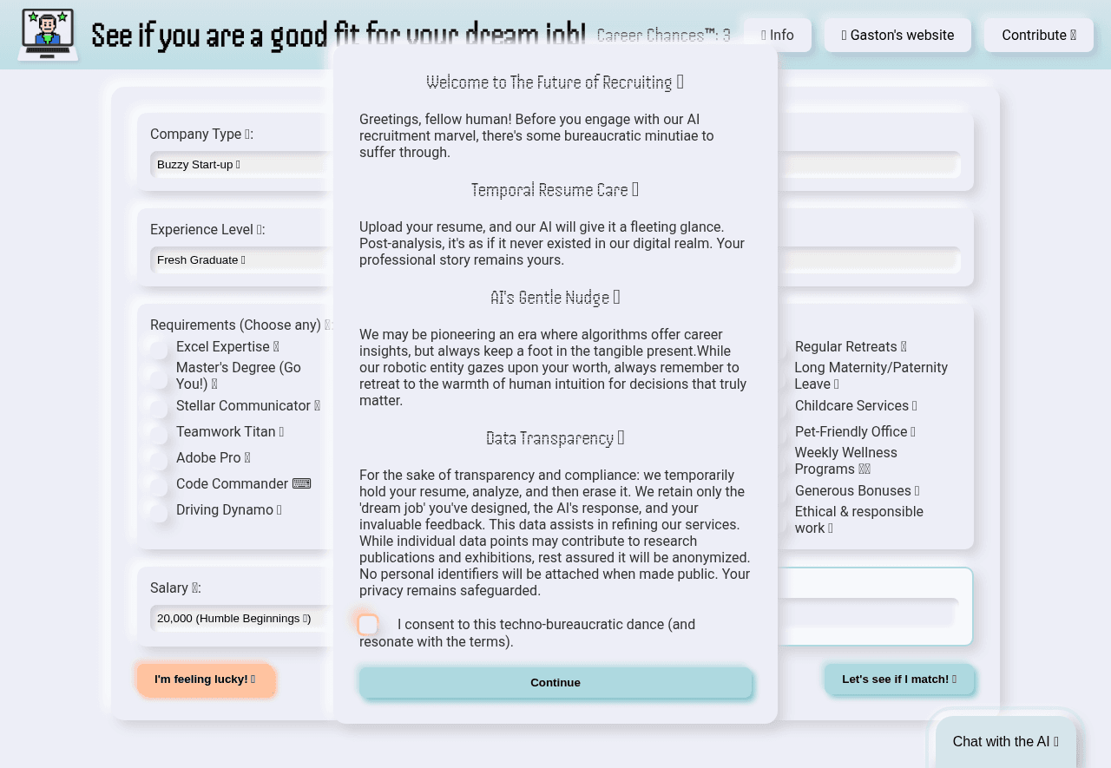
Task: Click I'm feeling lucky button
Action: (206, 679)
